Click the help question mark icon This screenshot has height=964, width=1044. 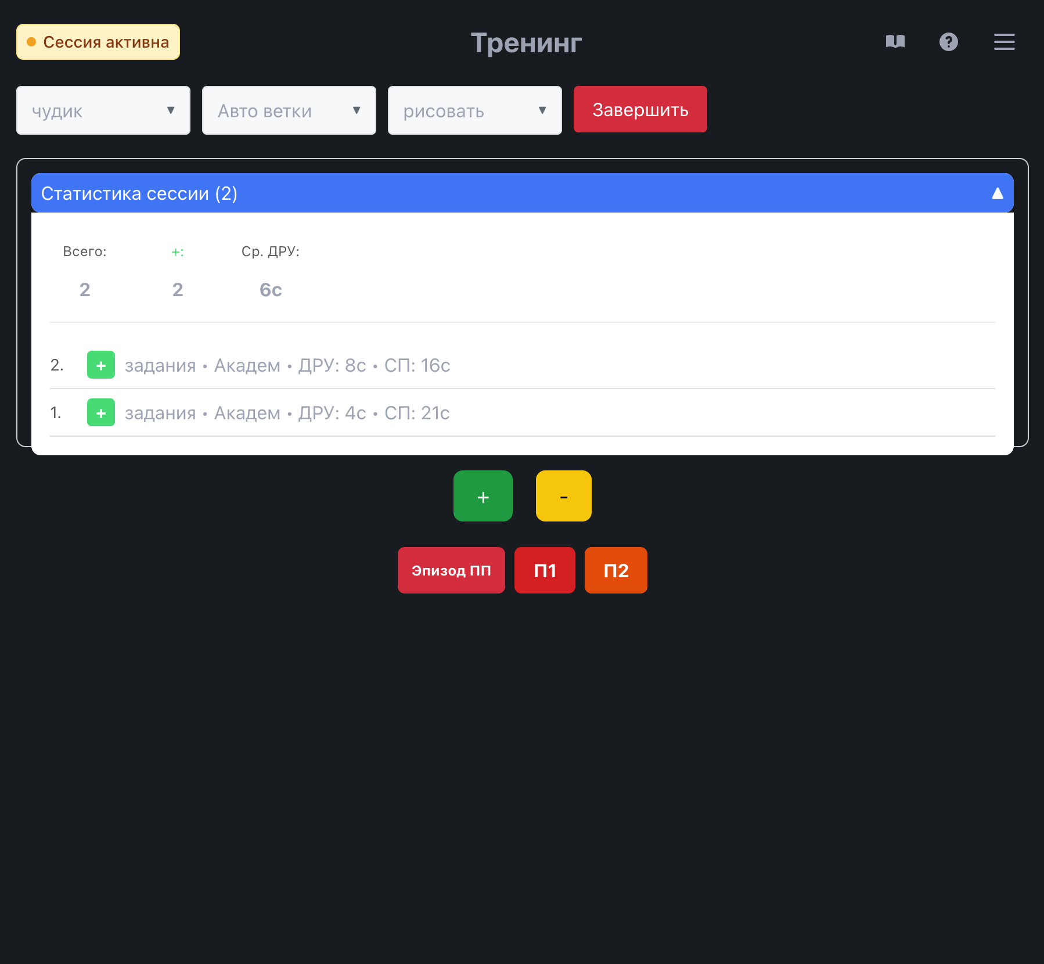point(948,42)
